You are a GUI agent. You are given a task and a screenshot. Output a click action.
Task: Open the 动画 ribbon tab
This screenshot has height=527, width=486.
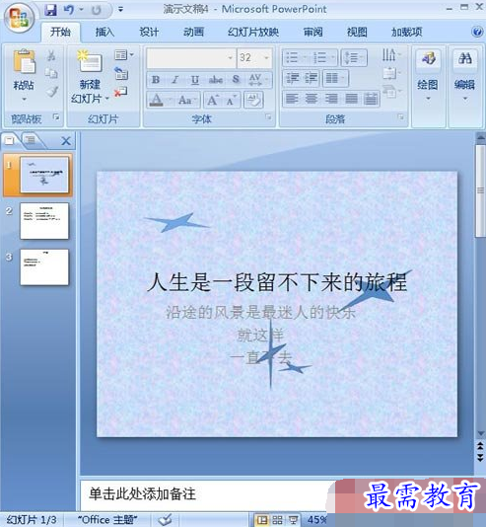click(x=193, y=32)
